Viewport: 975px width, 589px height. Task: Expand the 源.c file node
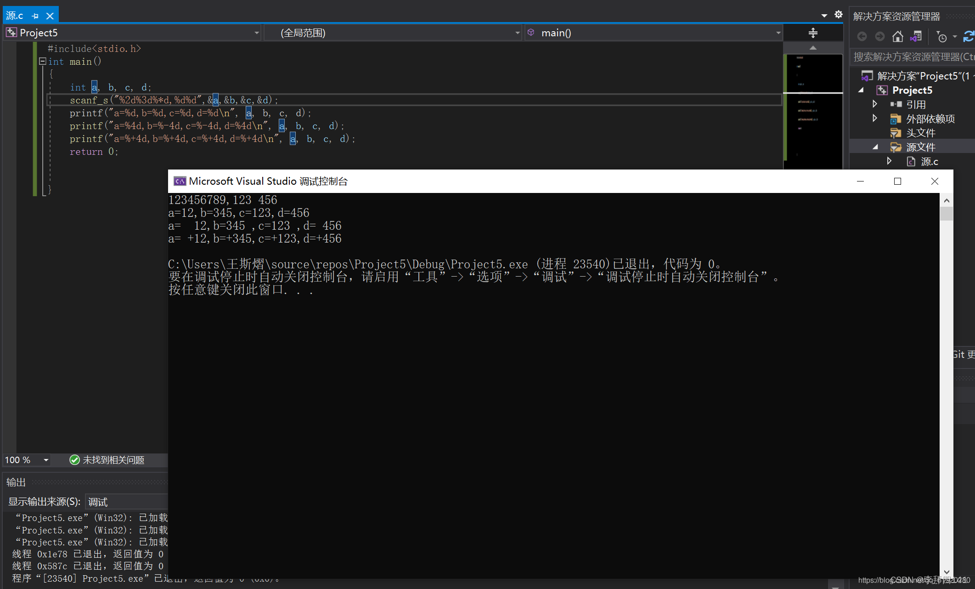click(889, 161)
